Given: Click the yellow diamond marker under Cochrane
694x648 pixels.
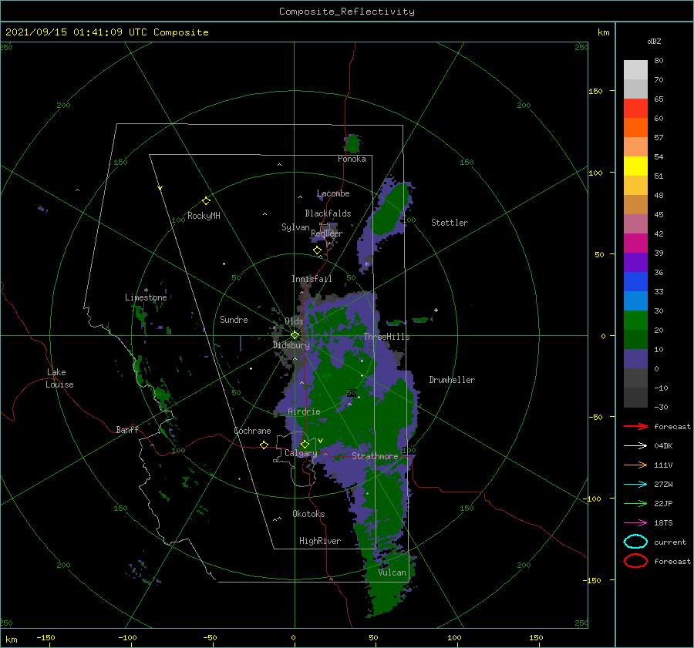Looking at the screenshot, I should (264, 445).
